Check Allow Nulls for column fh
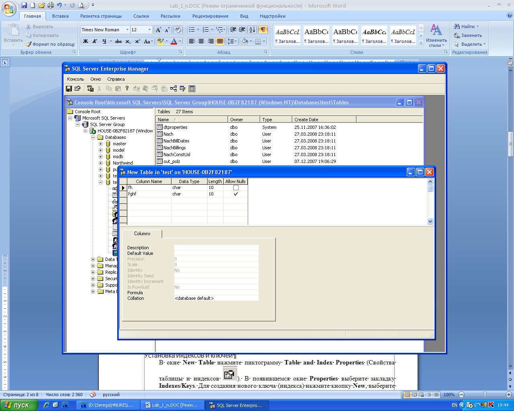This screenshot has width=514, height=411. pyautogui.click(x=236, y=187)
